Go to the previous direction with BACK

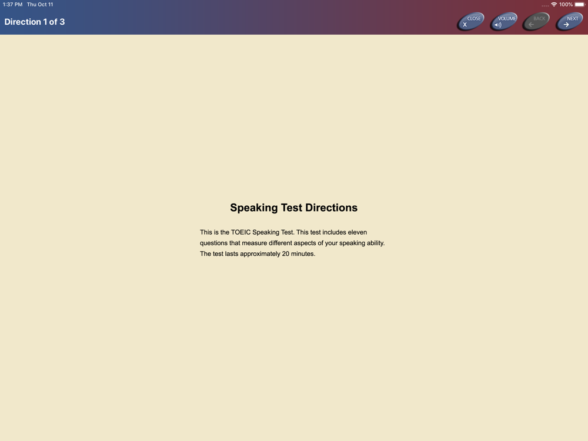coord(536,22)
